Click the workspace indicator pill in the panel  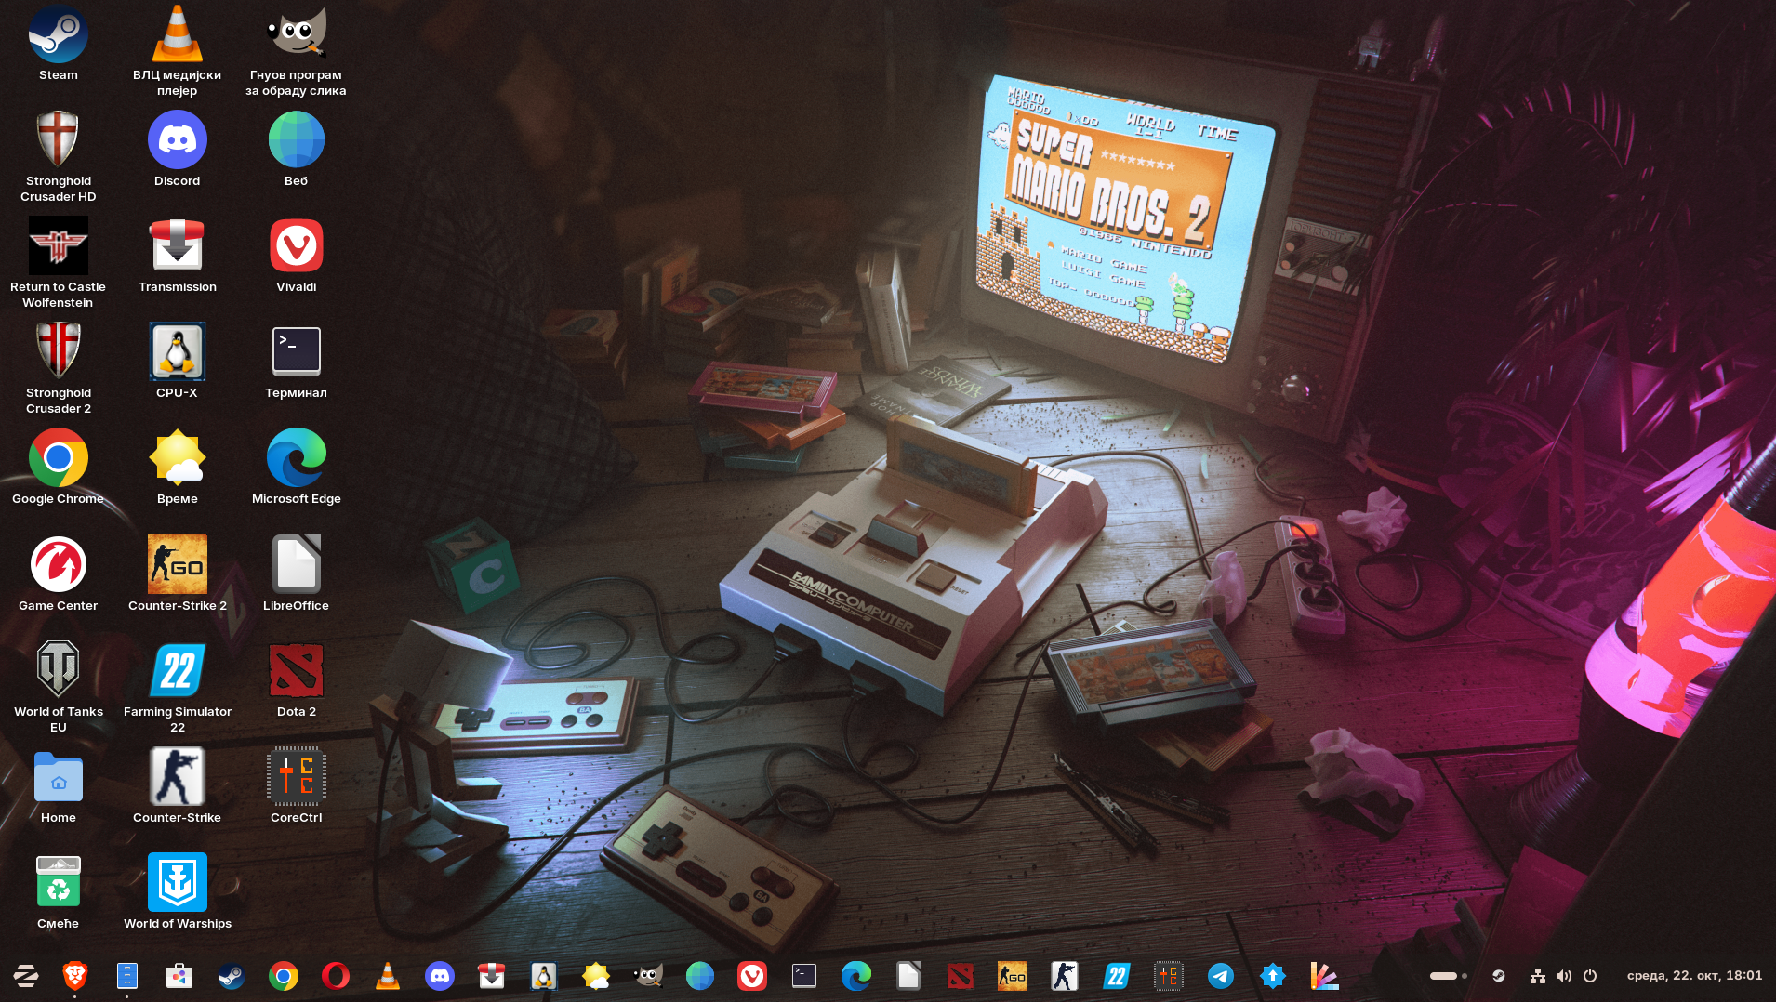(1444, 975)
